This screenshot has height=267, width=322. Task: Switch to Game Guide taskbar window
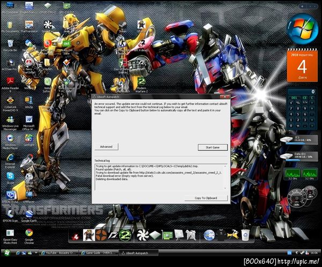point(99,253)
